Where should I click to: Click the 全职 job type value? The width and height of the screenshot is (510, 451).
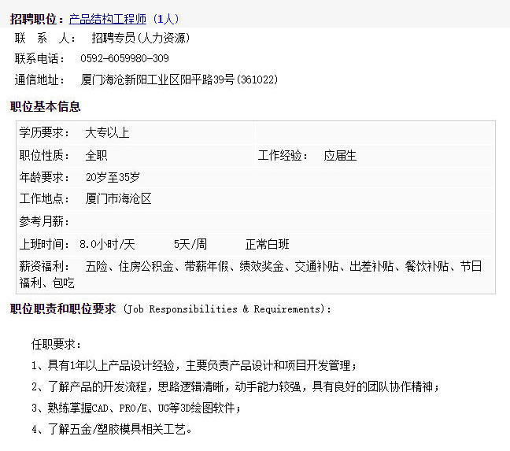(x=96, y=156)
